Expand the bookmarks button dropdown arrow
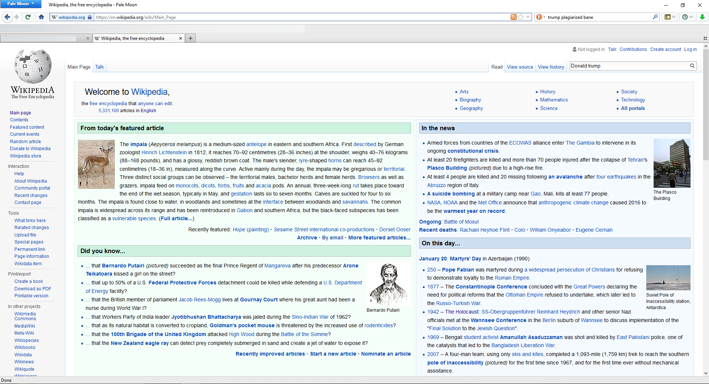This screenshot has width=709, height=384. coord(674,17)
